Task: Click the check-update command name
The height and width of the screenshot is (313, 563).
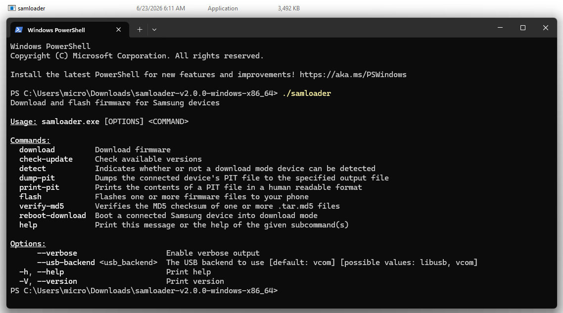Action: pos(46,159)
